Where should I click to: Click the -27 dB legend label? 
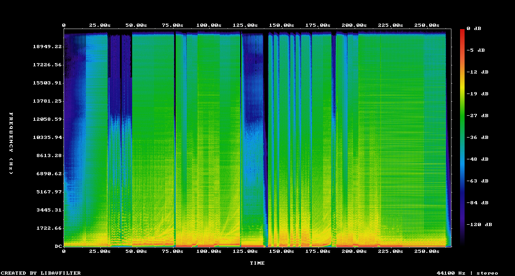click(x=477, y=115)
